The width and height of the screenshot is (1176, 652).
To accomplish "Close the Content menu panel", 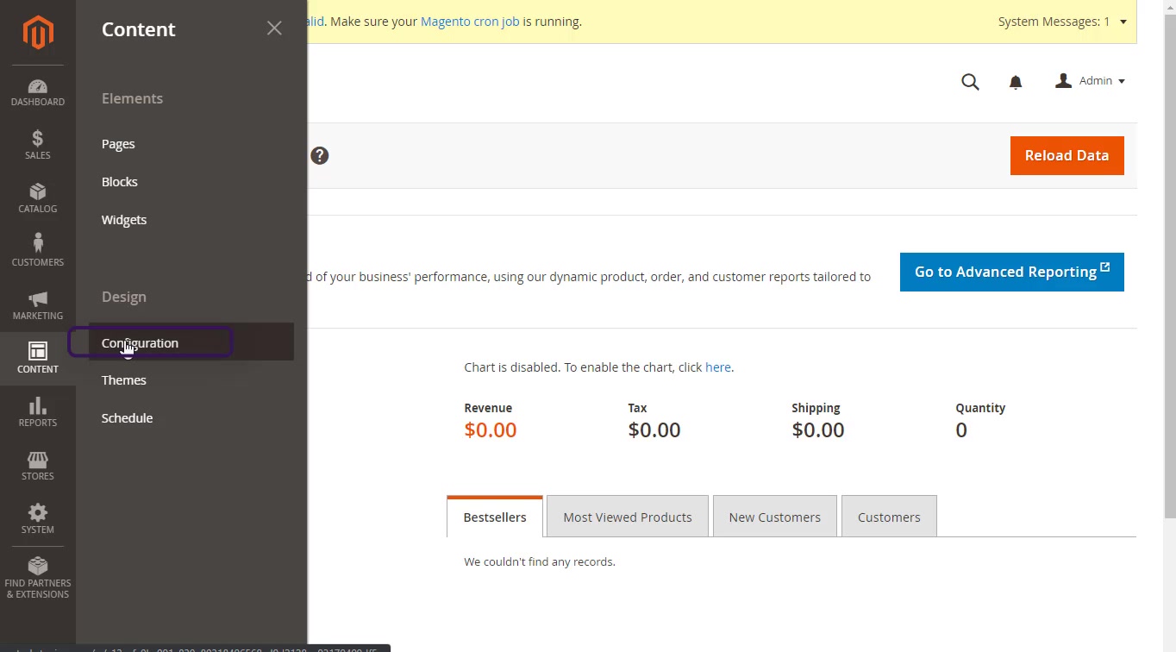I will [274, 28].
